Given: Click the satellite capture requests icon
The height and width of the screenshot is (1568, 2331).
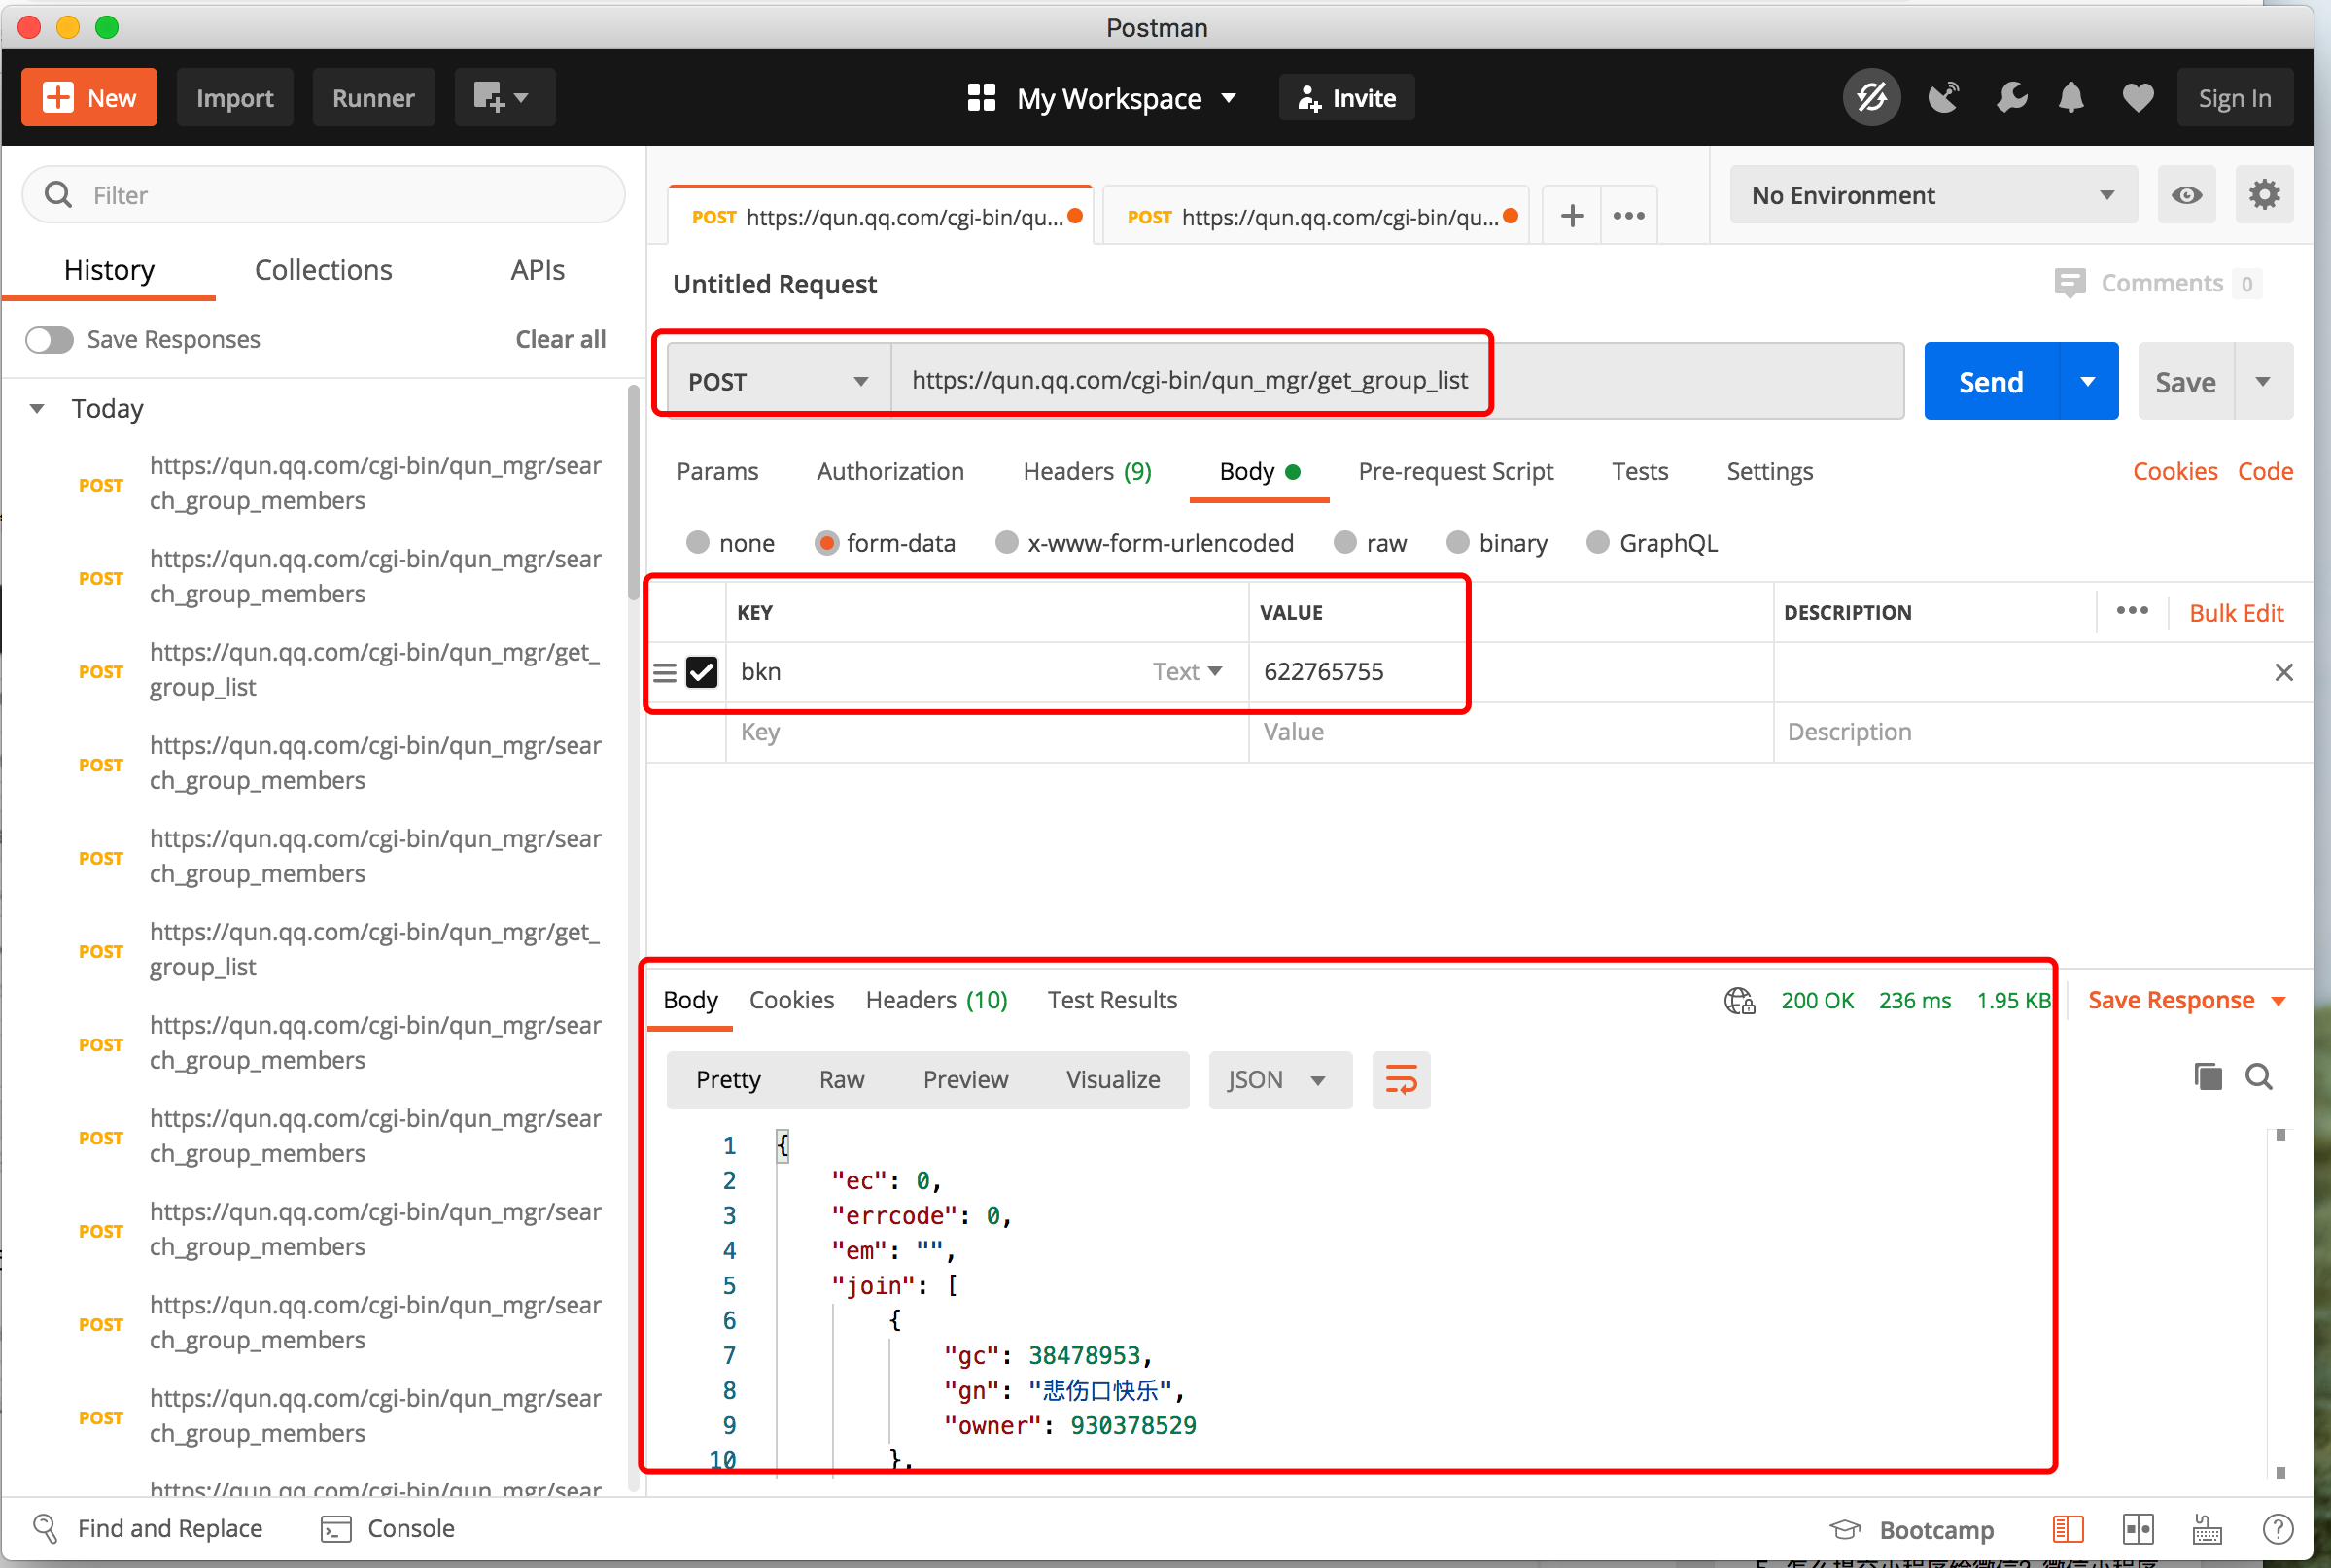Looking at the screenshot, I should pyautogui.click(x=1943, y=98).
